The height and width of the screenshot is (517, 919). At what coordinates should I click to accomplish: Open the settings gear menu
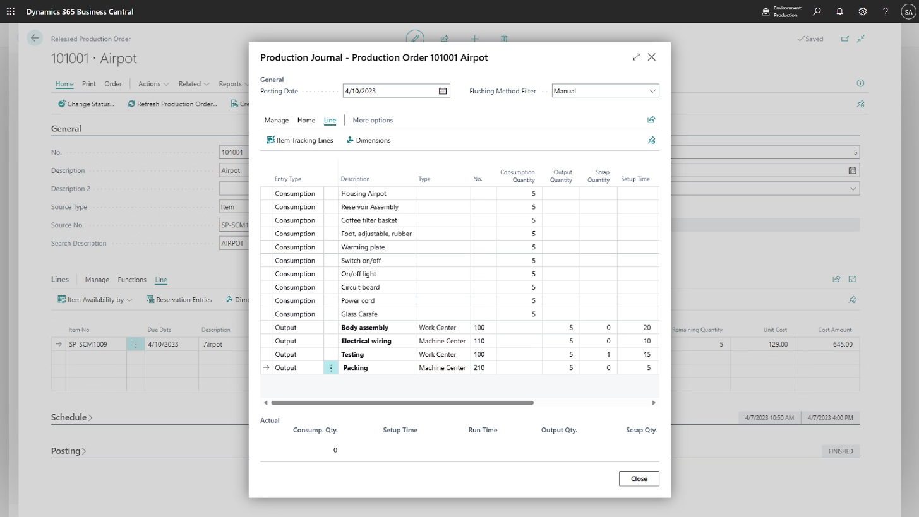pos(863,11)
